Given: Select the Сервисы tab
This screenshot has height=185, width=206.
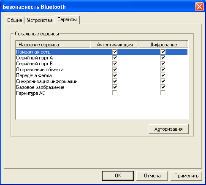Looking at the screenshot, I should click(x=67, y=19).
